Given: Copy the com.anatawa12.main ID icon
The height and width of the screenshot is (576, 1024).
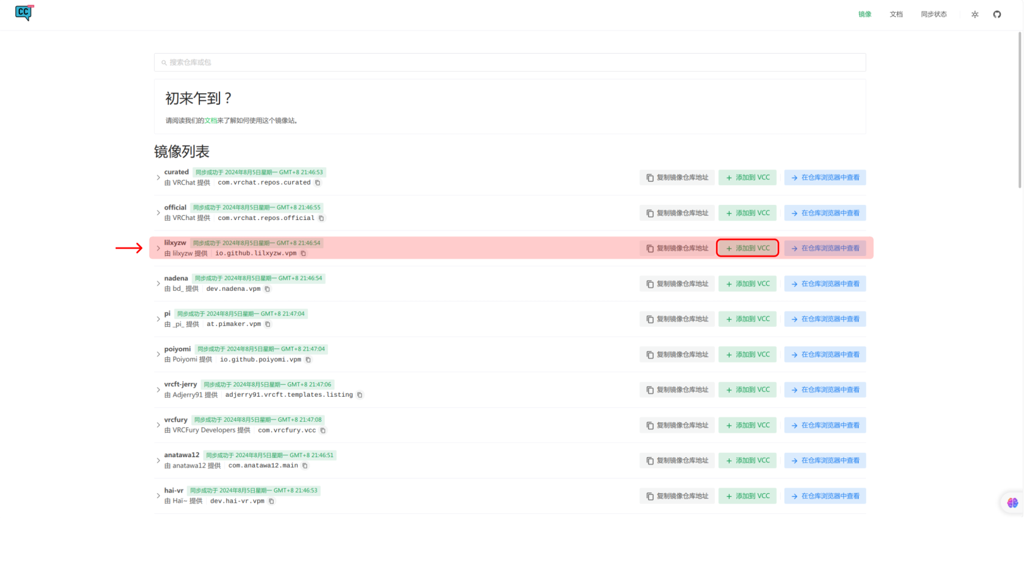Looking at the screenshot, I should (305, 466).
